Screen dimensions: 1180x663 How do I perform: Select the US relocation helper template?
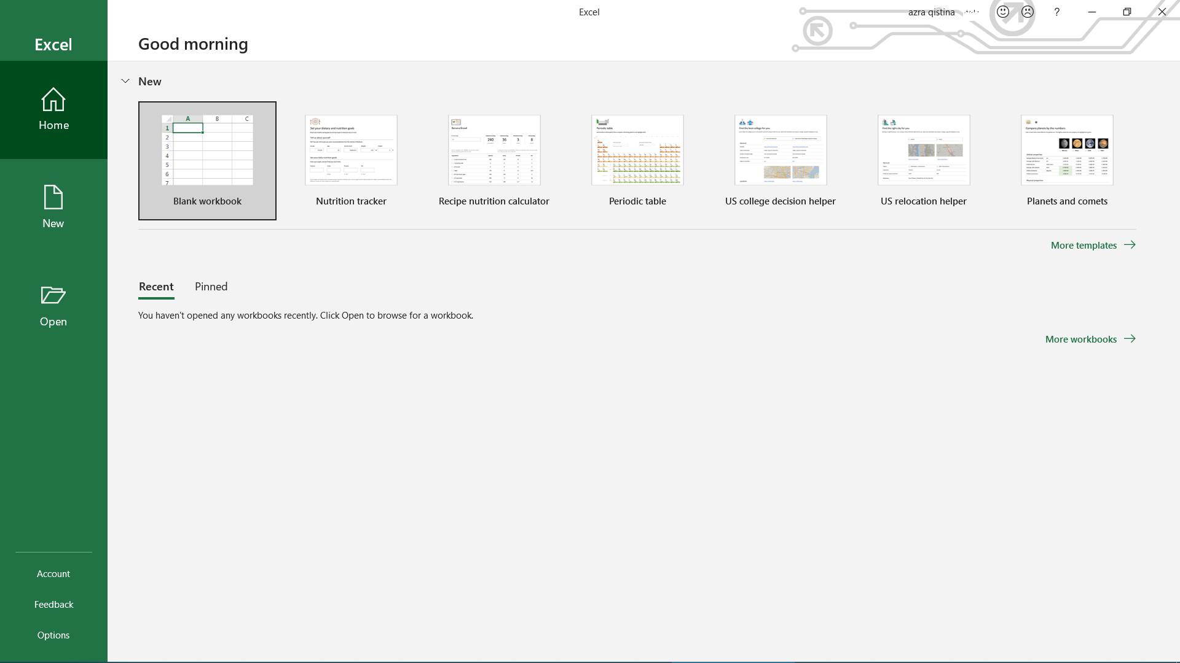tap(924, 161)
